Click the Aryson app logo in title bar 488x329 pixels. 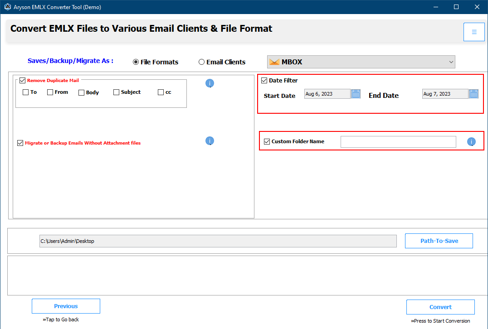point(7,7)
